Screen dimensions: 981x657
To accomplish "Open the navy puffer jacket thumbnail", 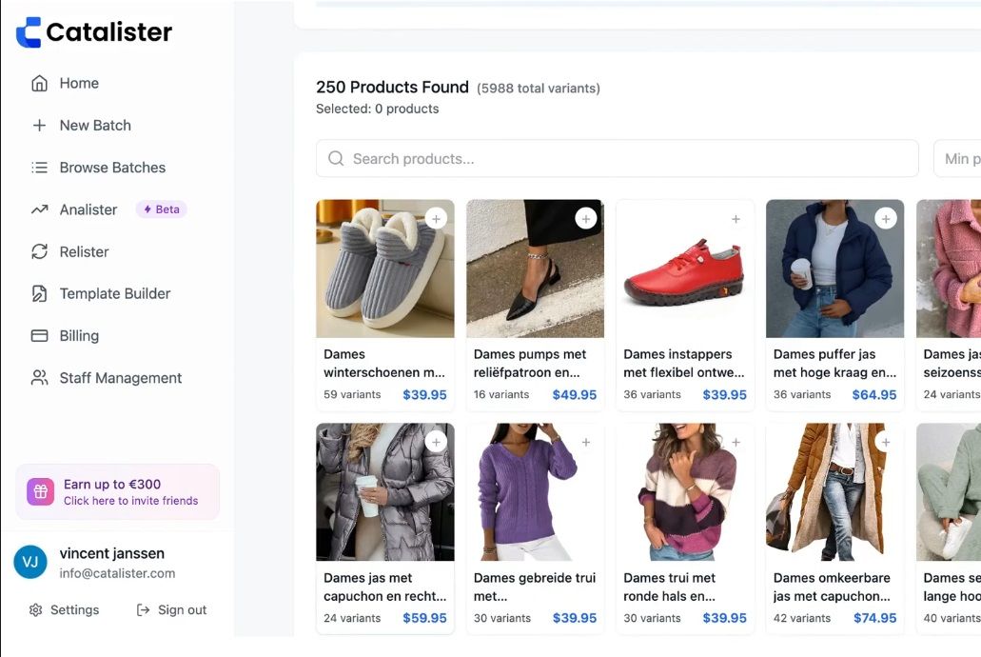I will click(x=834, y=269).
